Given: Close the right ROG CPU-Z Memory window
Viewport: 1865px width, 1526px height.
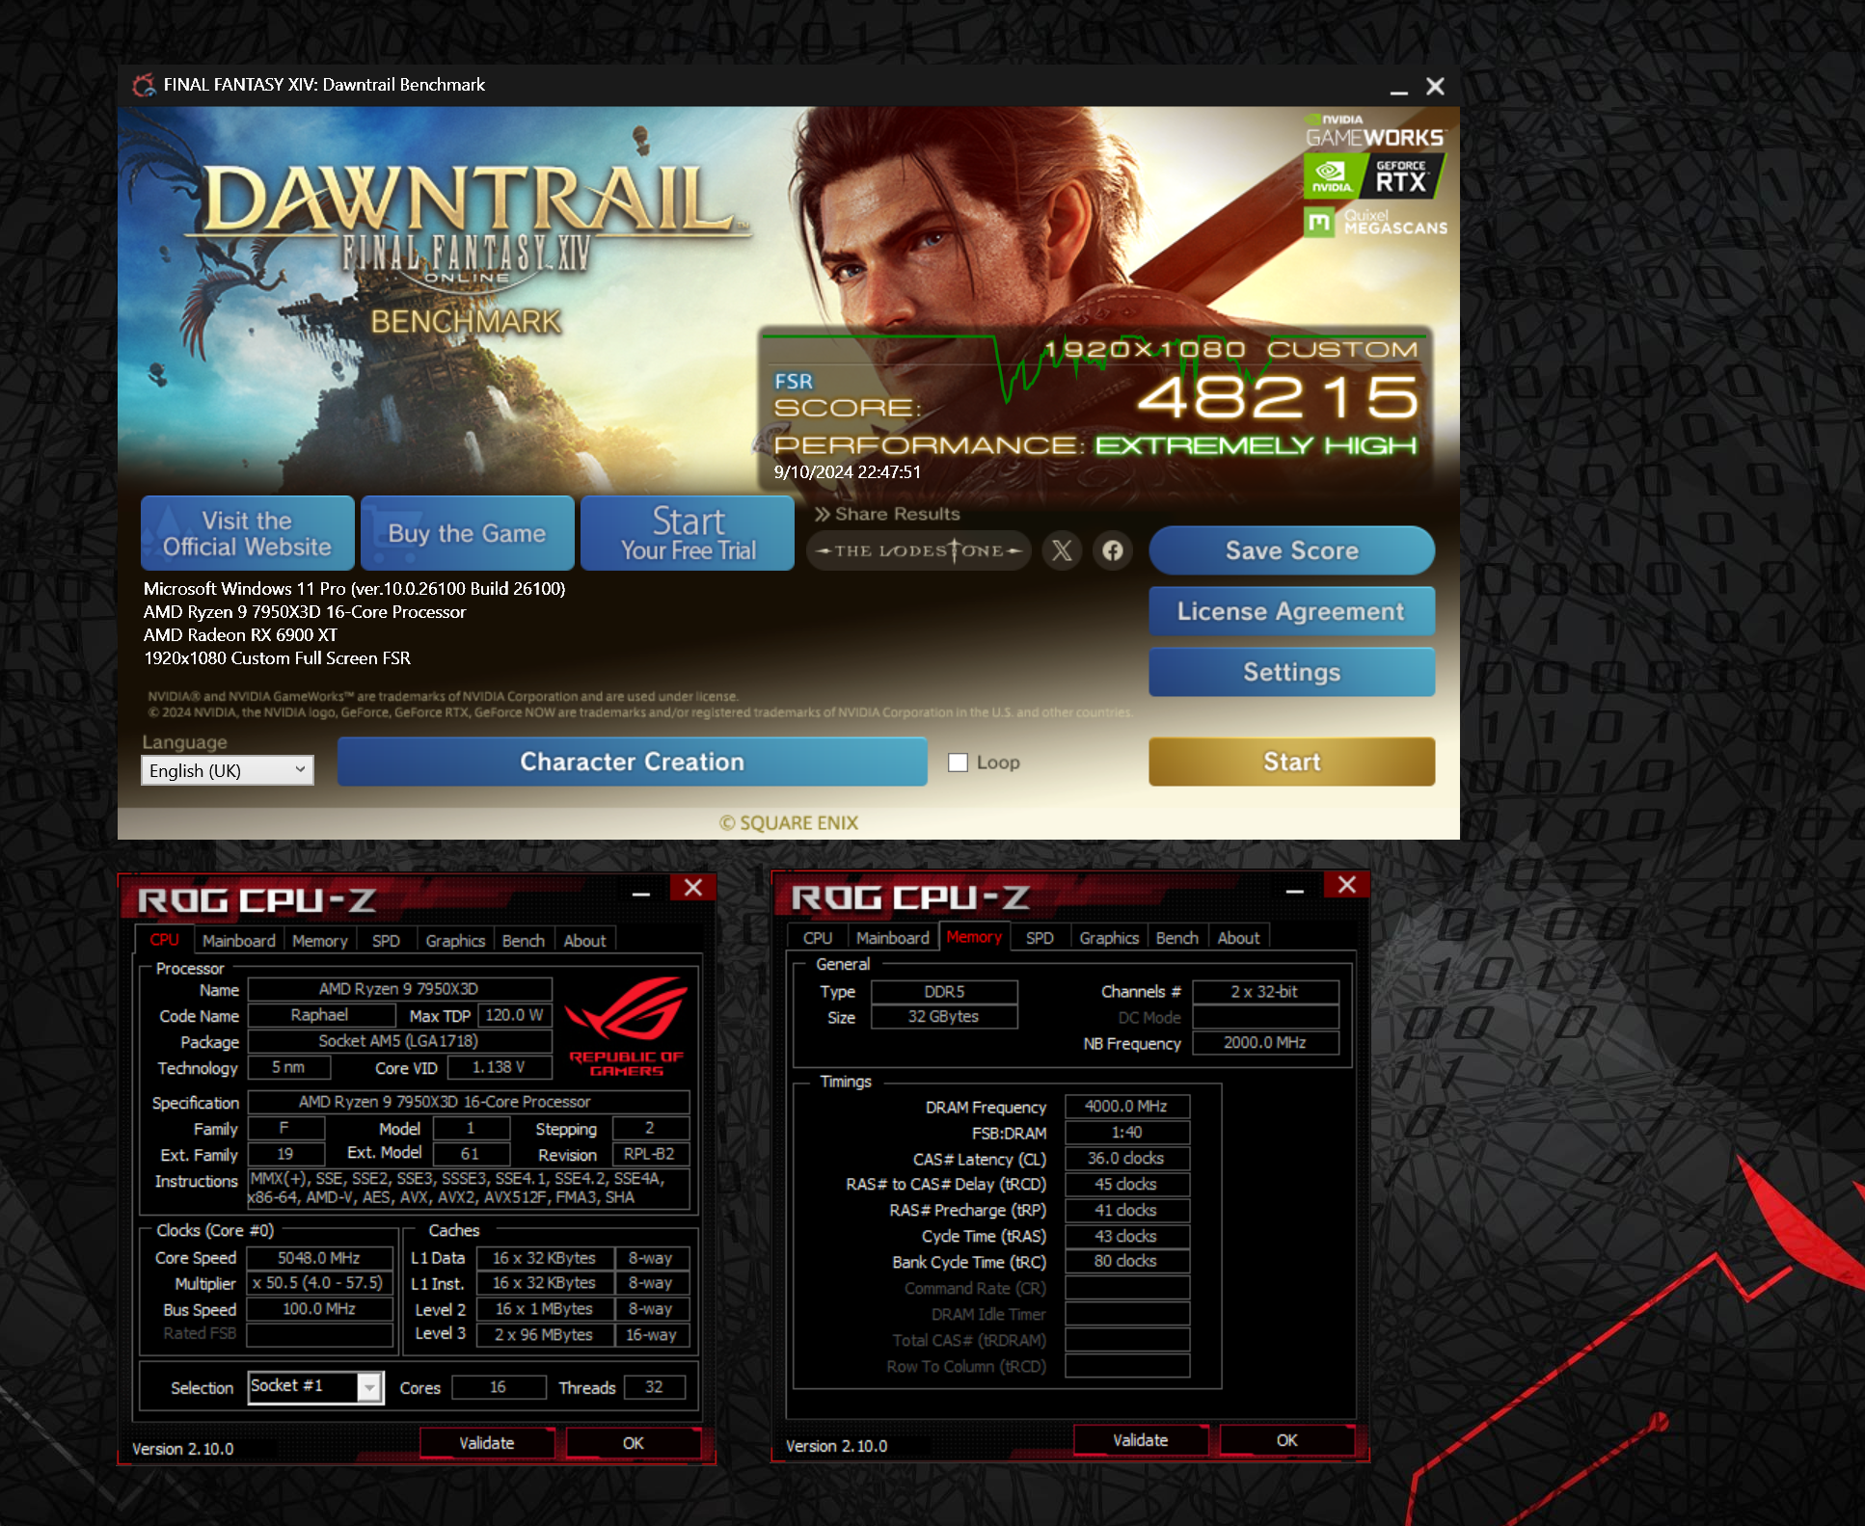Looking at the screenshot, I should (x=1347, y=885).
